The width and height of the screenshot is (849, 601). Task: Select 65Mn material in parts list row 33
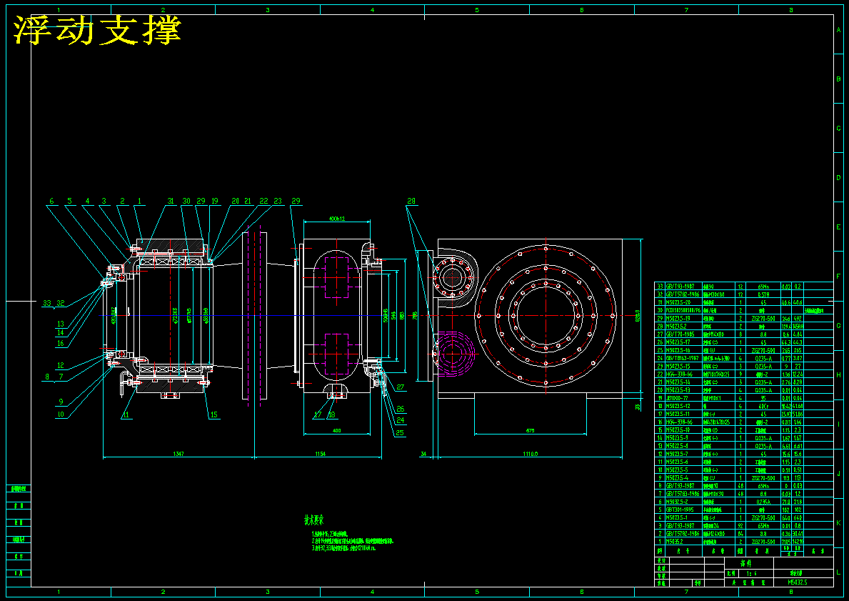(x=765, y=286)
